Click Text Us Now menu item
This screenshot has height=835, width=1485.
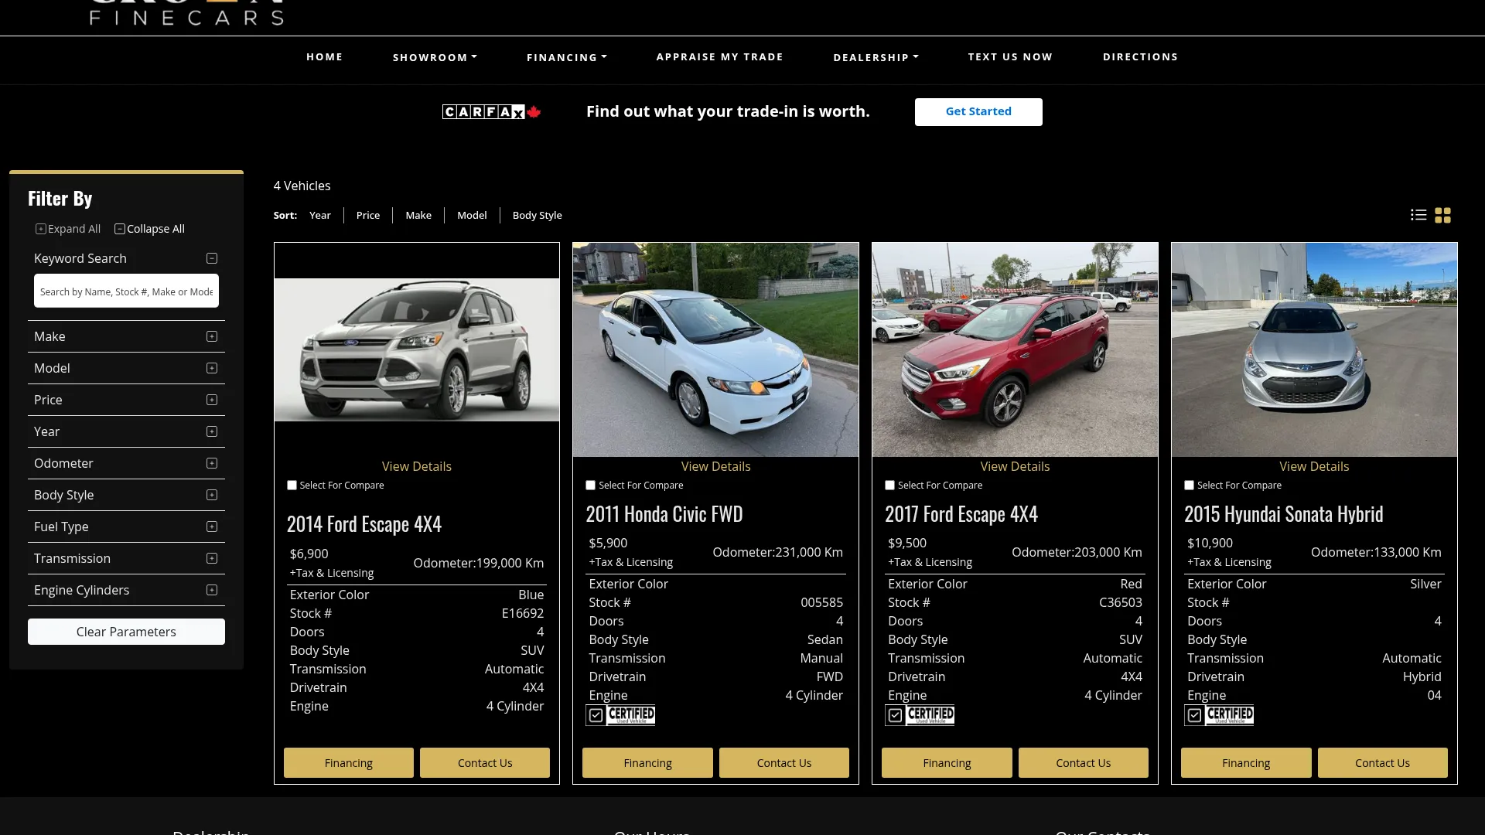click(1010, 57)
